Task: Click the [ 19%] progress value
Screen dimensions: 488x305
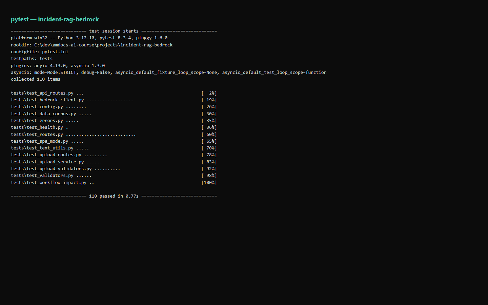Action: [x=209, y=100]
